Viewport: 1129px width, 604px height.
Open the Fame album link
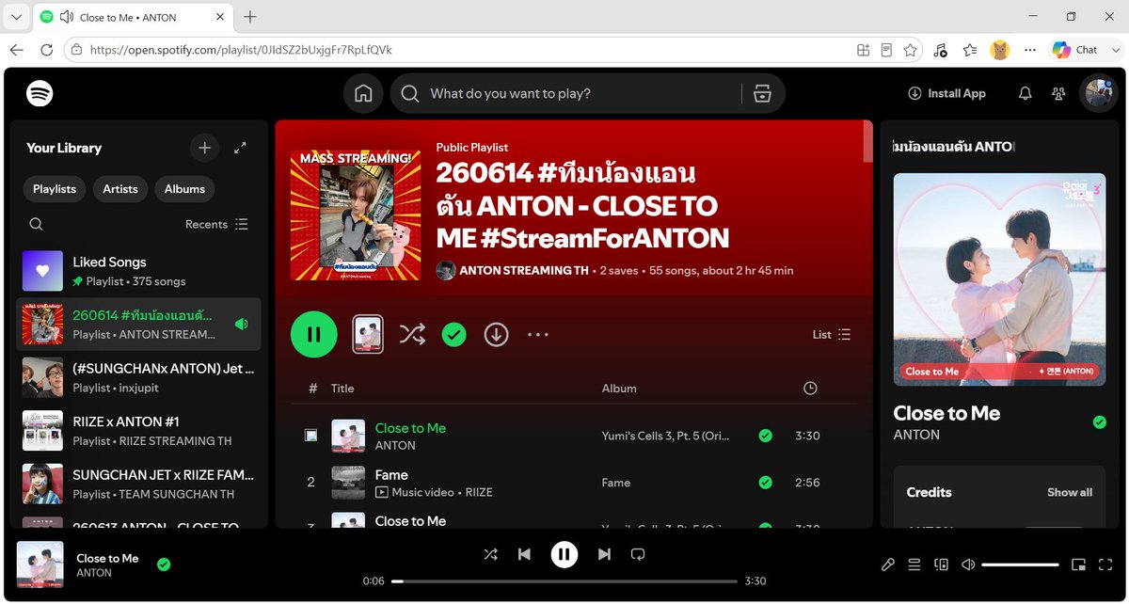[x=616, y=483]
